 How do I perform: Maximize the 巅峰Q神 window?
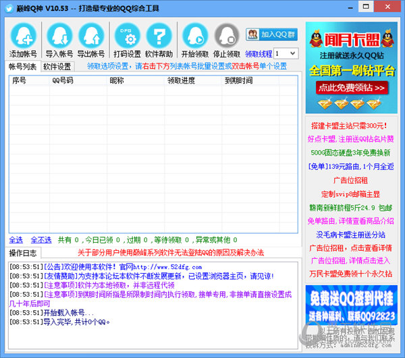[366, 7]
